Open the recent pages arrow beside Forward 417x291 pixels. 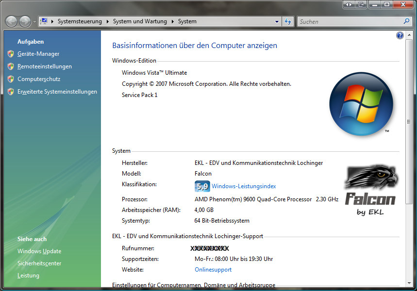tap(34, 21)
